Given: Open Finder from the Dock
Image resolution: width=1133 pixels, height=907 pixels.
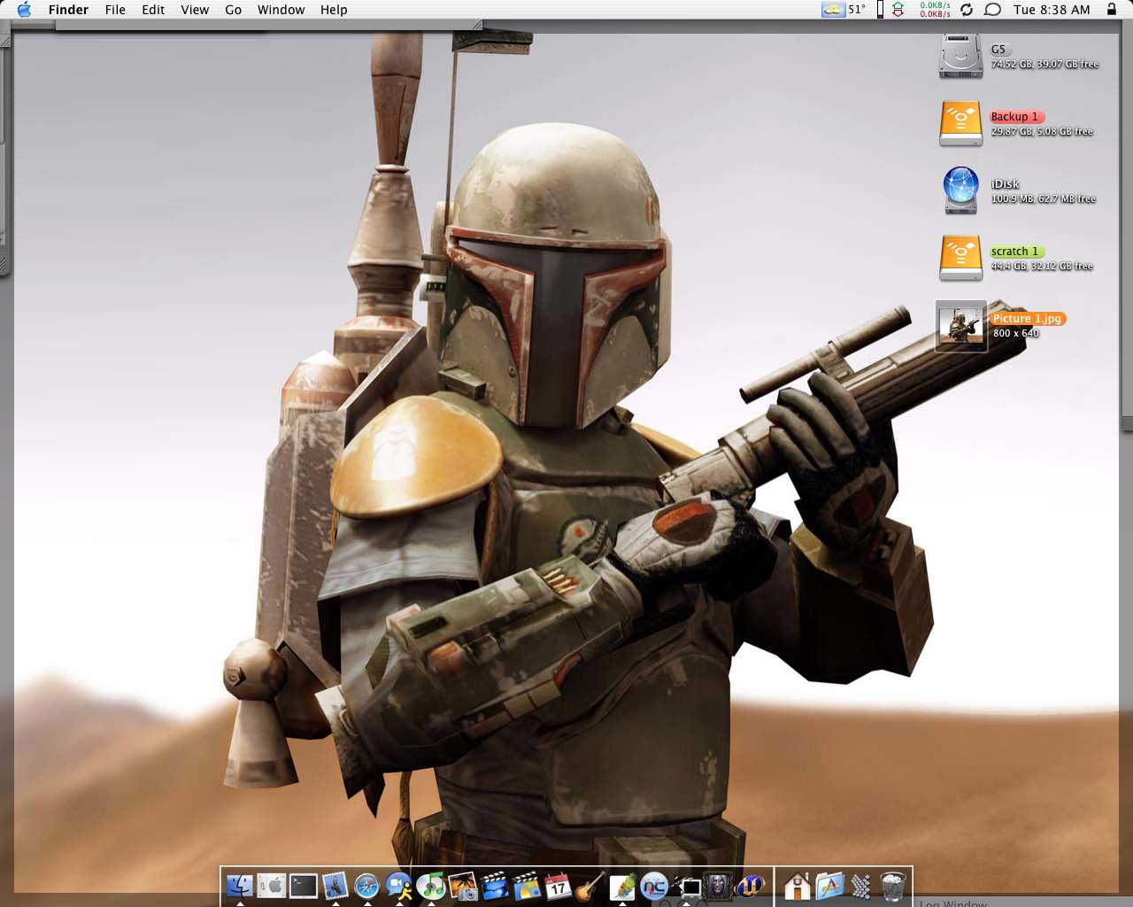Looking at the screenshot, I should 240,885.
